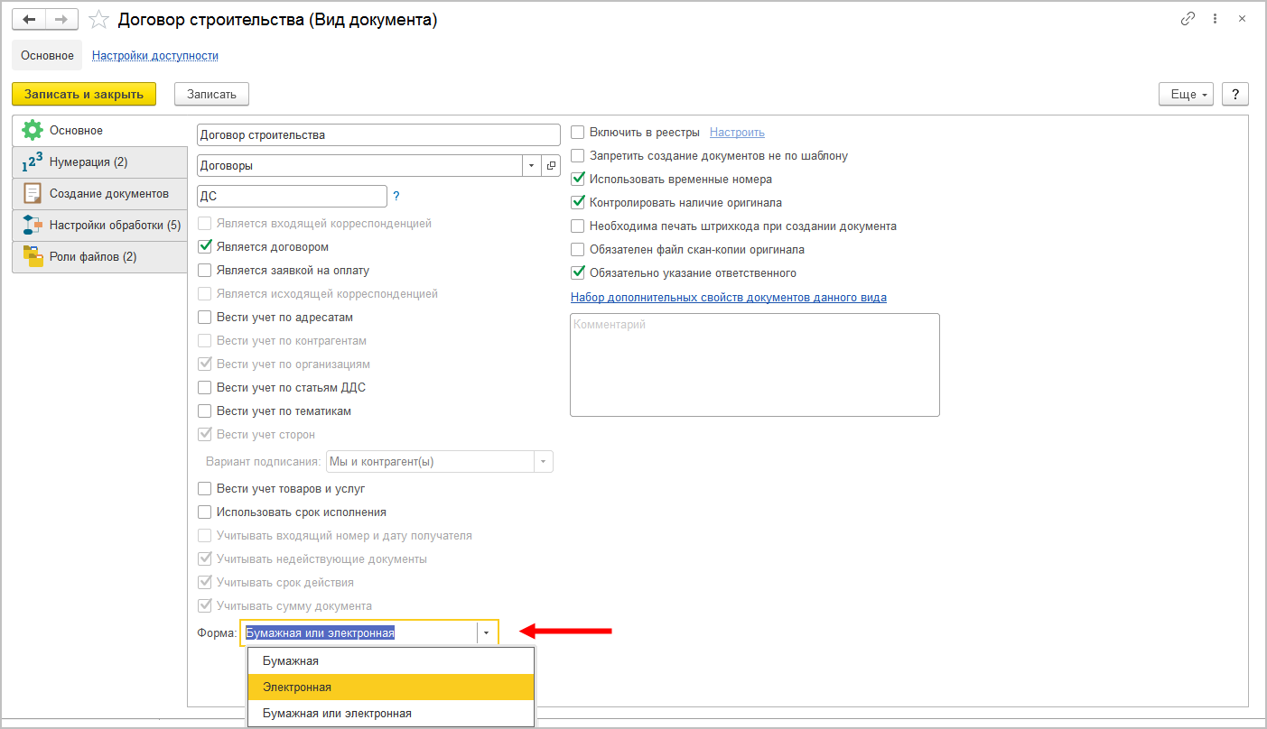
Task: Open Настройки доступности link
Action: pos(155,55)
